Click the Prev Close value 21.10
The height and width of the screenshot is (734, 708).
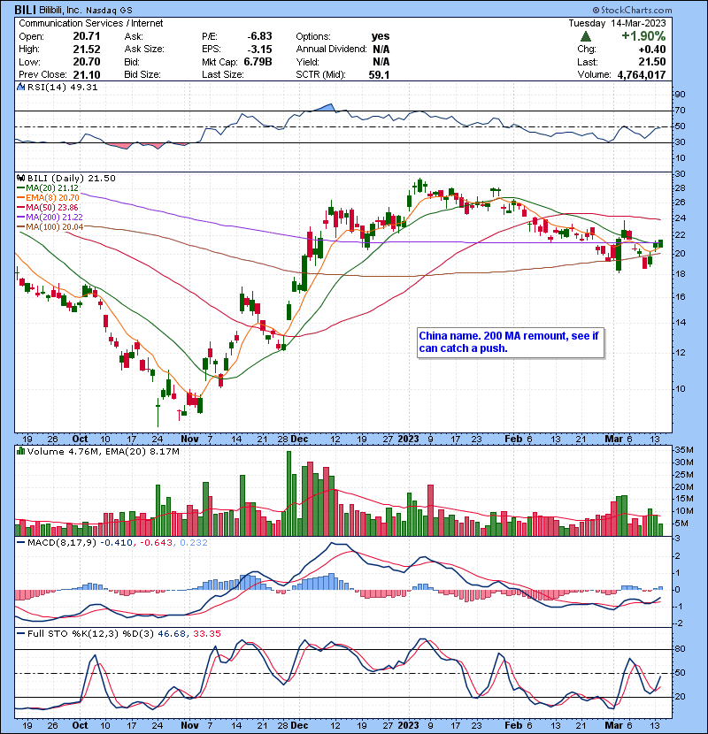[87, 74]
